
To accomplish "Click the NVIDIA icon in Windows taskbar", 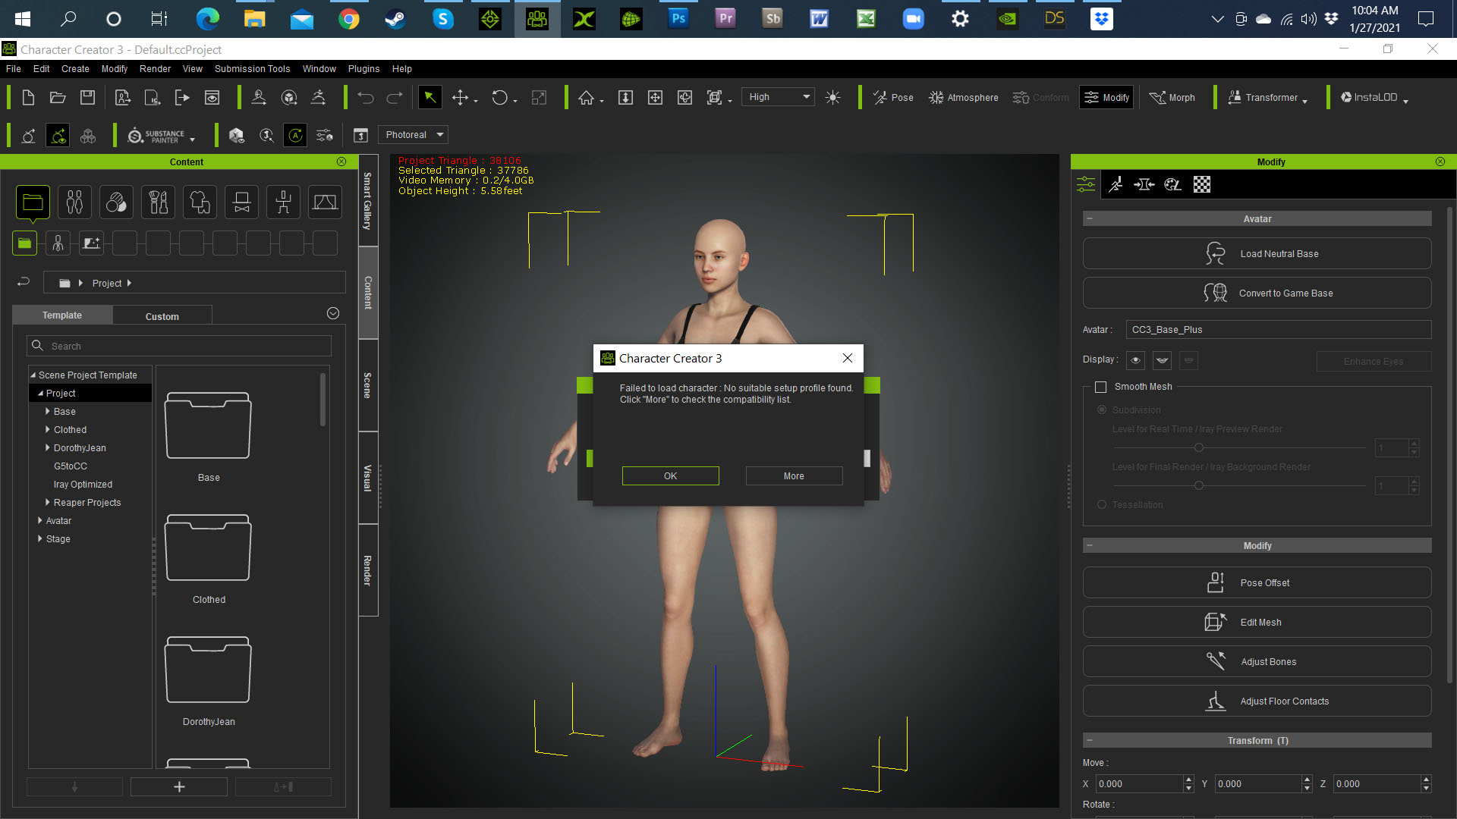I will click(x=1008, y=18).
